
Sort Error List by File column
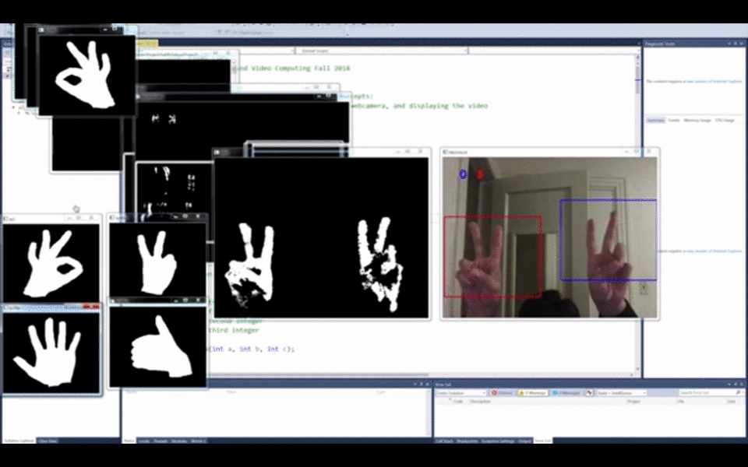(x=681, y=402)
